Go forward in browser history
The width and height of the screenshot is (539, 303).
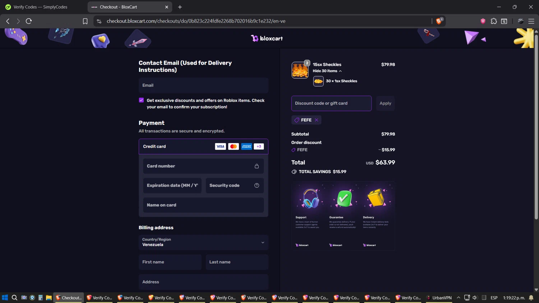(18, 21)
